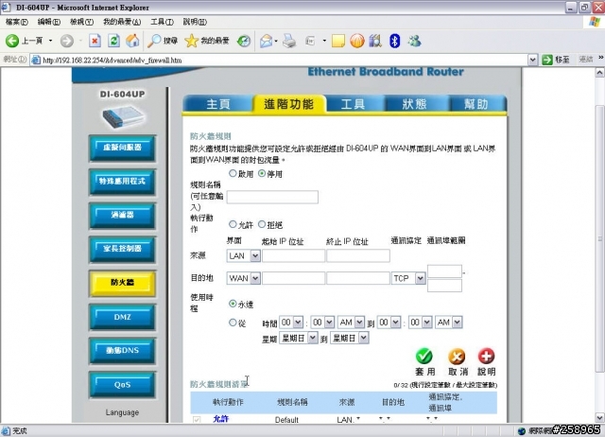Click the Search magnifier icon

pyautogui.click(x=154, y=41)
